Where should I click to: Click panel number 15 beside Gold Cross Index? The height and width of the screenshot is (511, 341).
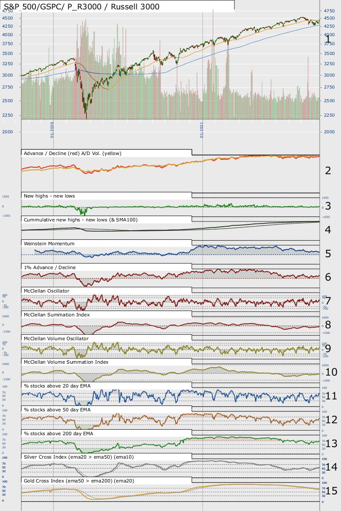[331, 491]
